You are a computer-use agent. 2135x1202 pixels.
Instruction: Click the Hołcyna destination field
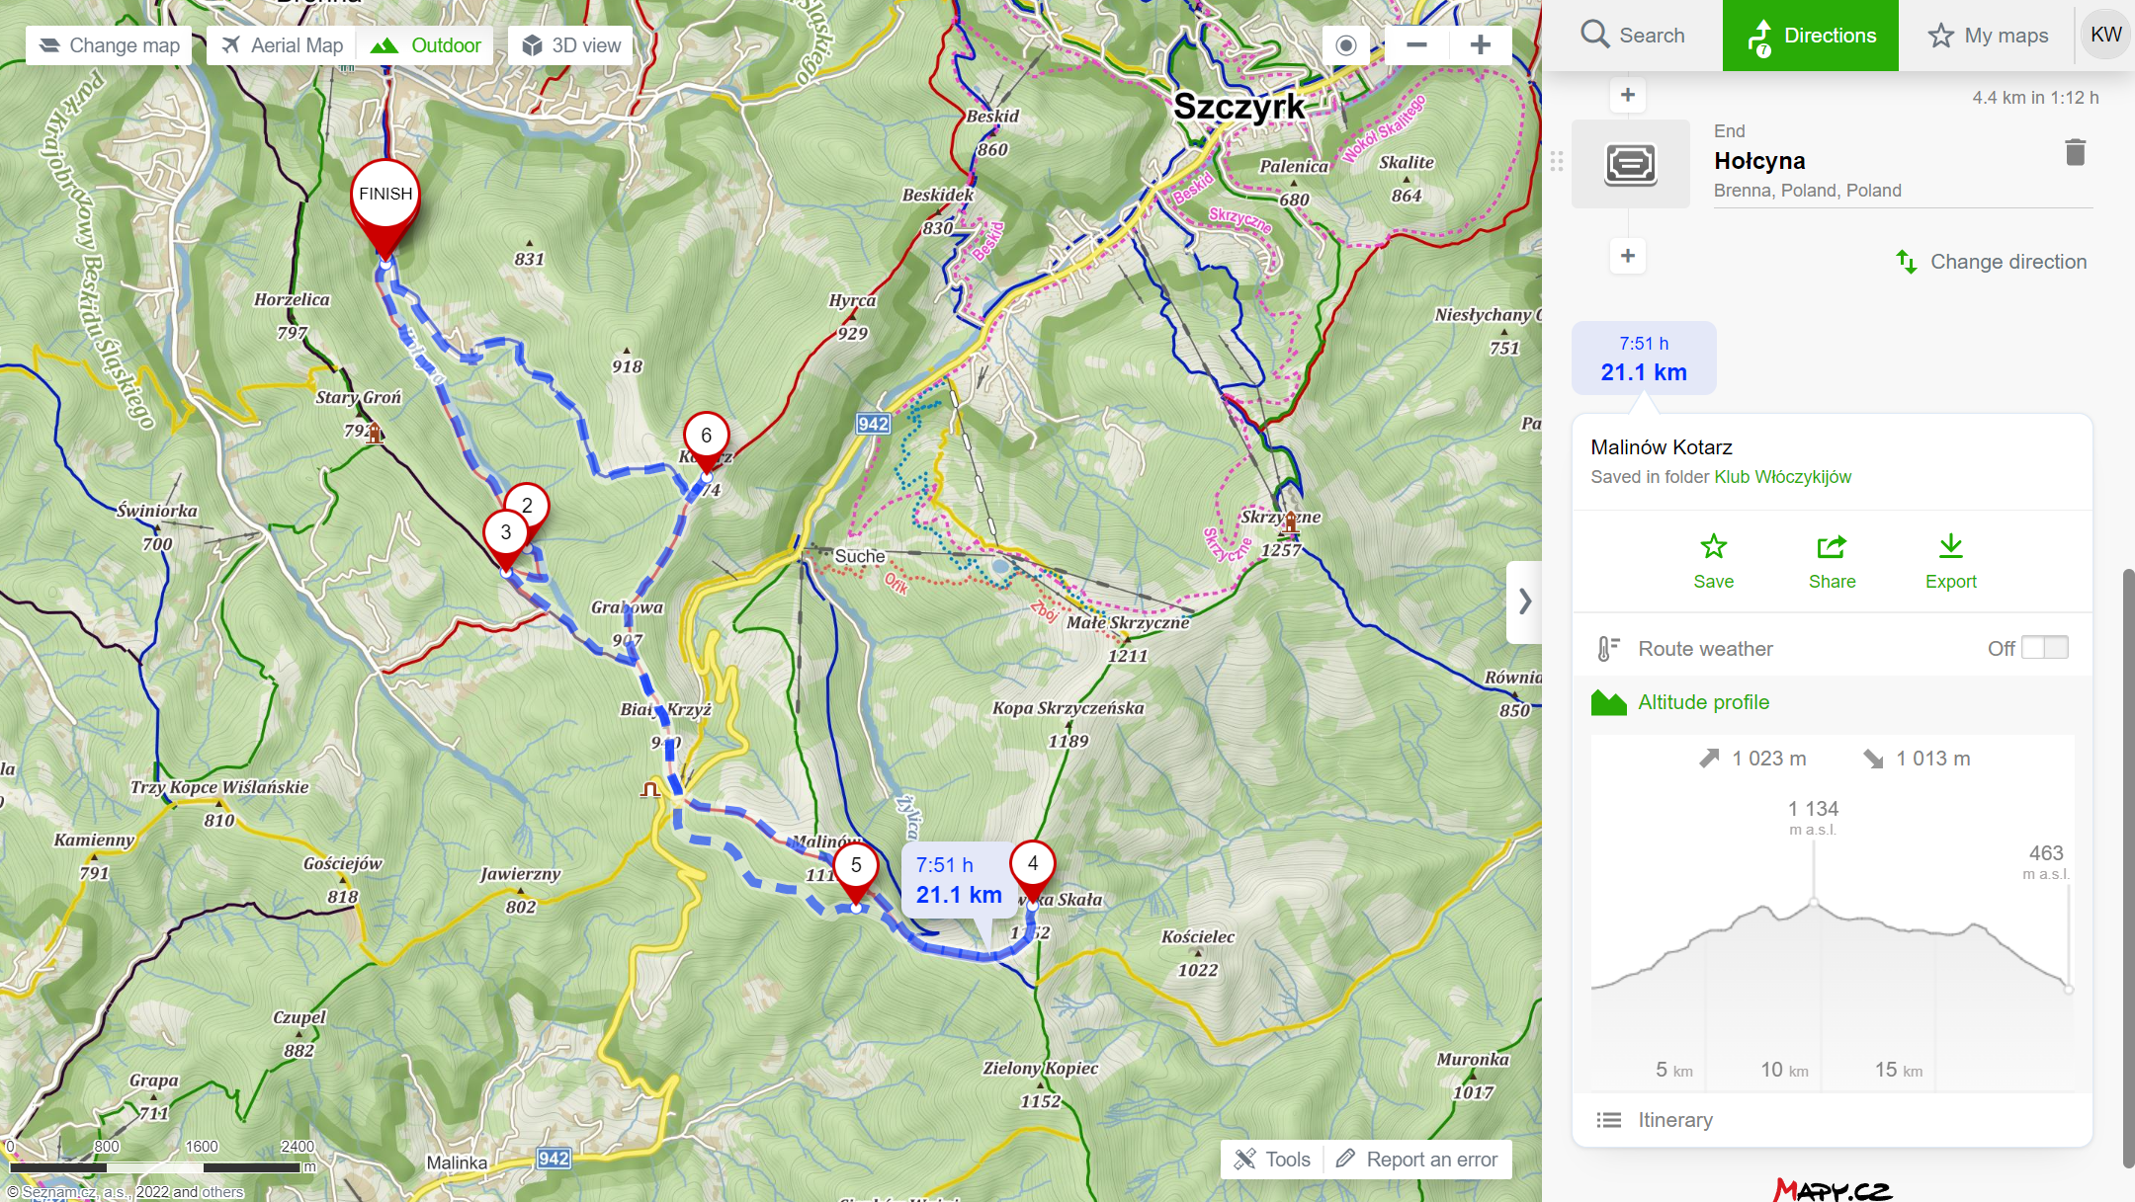tap(1903, 161)
